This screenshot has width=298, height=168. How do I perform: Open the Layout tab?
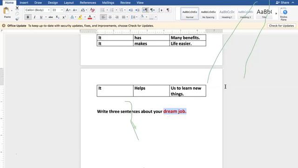click(68, 3)
